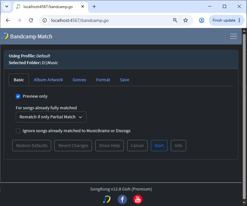Open the hamburger navigation menu
Screen dimensions: 247x206
(233, 36)
